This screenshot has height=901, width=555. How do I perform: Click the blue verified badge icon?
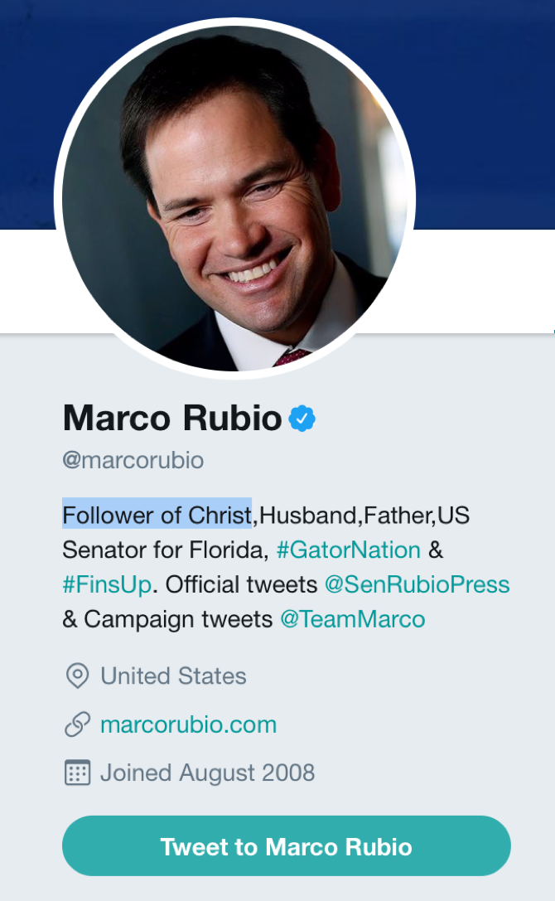point(302,419)
